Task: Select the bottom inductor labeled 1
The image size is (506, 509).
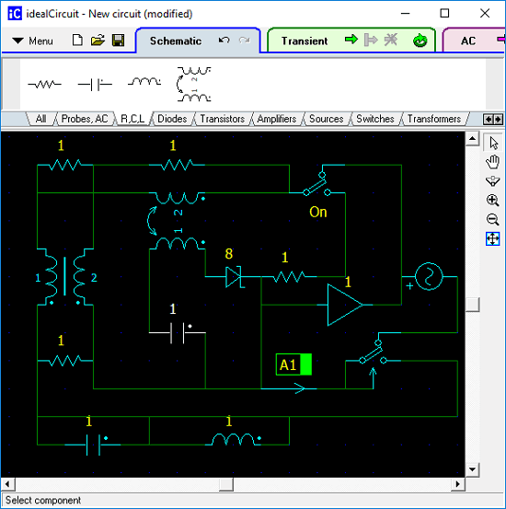Action: click(x=234, y=440)
